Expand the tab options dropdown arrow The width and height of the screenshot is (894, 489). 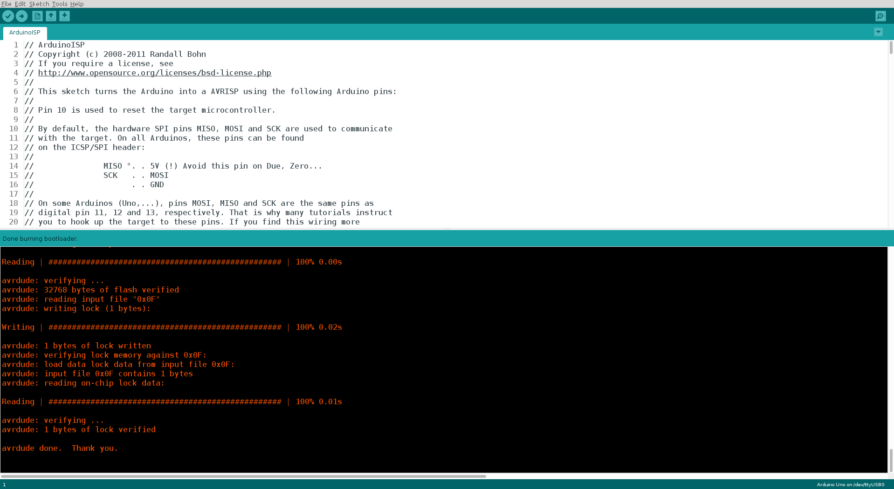click(x=878, y=32)
